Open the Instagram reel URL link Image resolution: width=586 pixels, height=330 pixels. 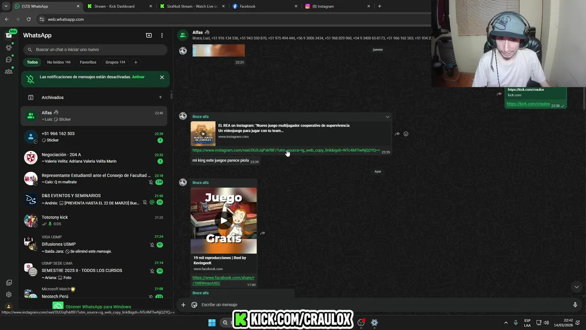286,150
